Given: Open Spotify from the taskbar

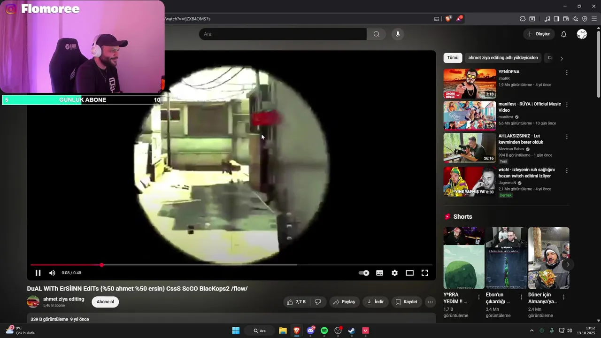Looking at the screenshot, I should click(x=324, y=330).
